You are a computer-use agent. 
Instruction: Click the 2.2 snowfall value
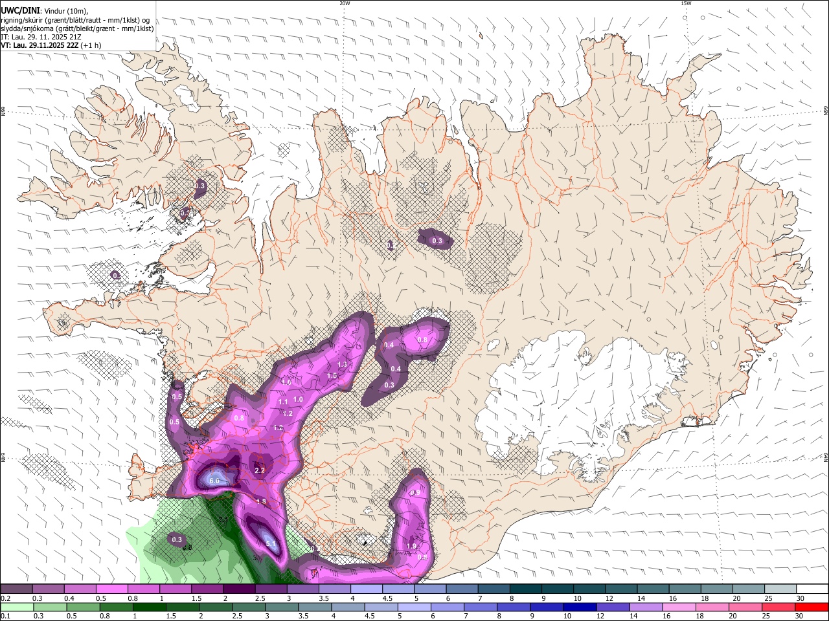click(x=260, y=470)
